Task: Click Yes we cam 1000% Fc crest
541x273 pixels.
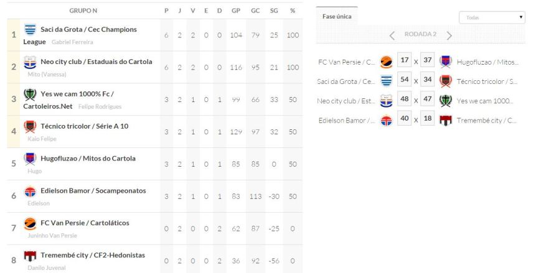Action: coord(30,95)
